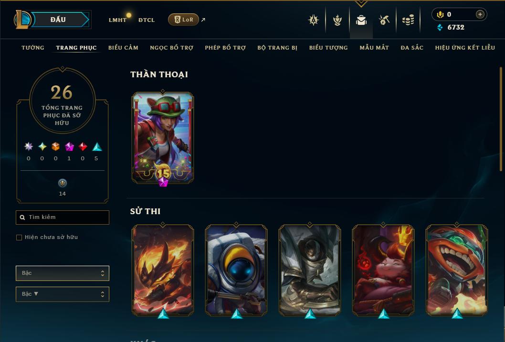Click the "Tìm kiếm" search field
The width and height of the screenshot is (505, 342).
(x=63, y=218)
